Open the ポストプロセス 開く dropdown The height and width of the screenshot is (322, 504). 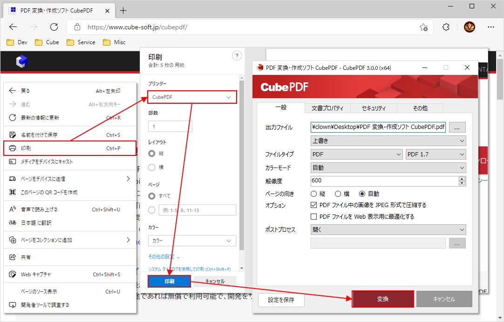click(x=388, y=230)
